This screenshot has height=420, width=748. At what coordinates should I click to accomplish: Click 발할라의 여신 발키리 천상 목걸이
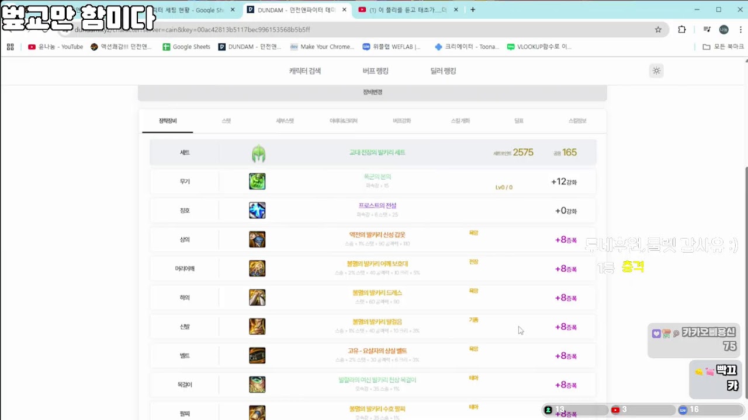coord(378,380)
